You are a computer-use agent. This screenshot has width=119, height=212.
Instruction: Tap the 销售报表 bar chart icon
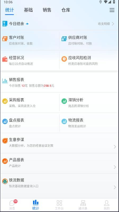[x=5, y=81]
